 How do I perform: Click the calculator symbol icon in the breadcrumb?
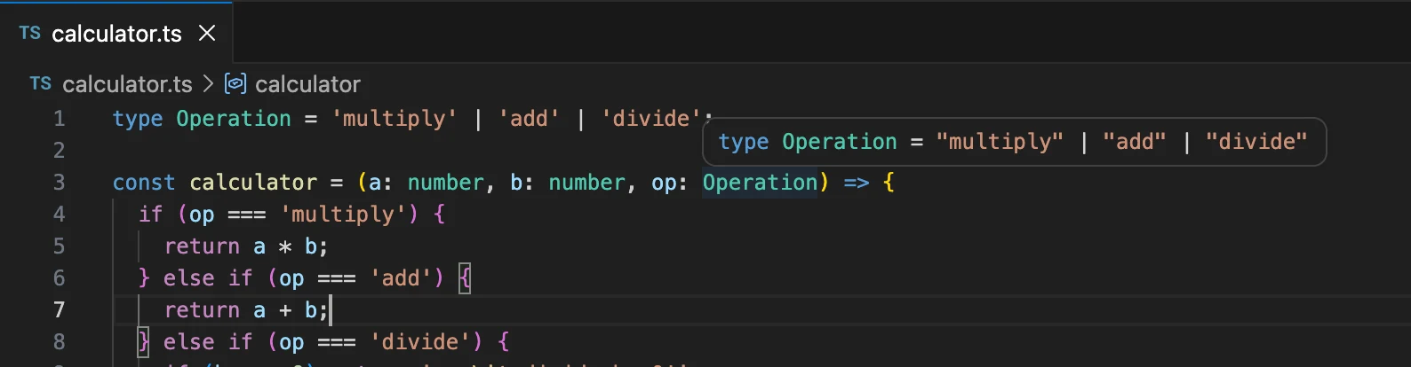pos(235,83)
